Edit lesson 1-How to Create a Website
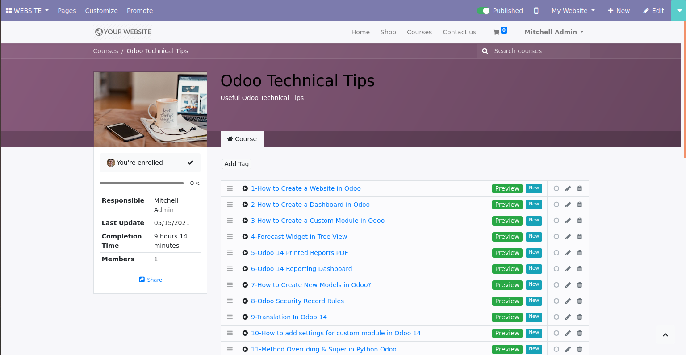686x355 pixels. click(568, 188)
